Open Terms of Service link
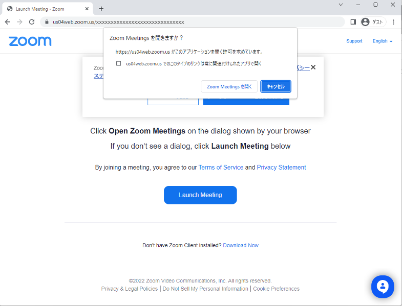This screenshot has width=402, height=306. (x=221, y=168)
